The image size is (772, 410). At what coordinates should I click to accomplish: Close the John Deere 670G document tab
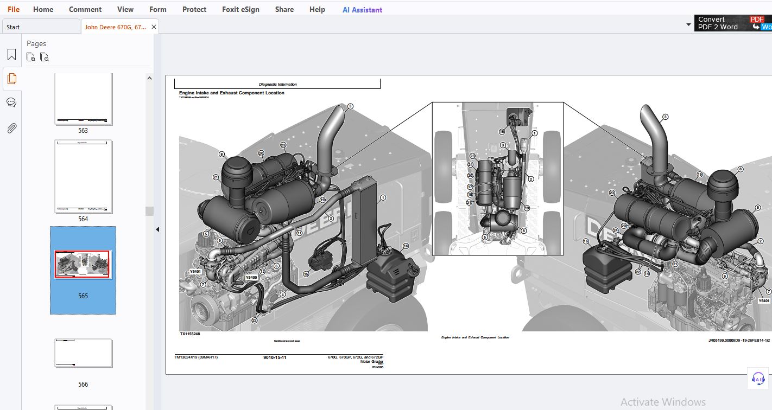point(154,27)
